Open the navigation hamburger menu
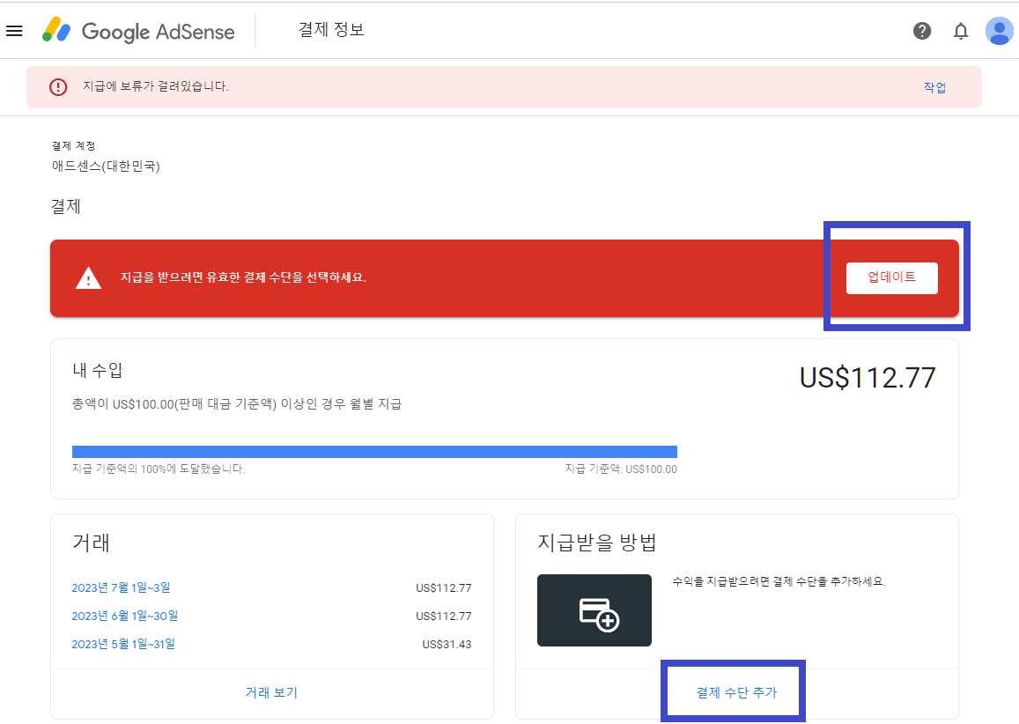 click(14, 30)
